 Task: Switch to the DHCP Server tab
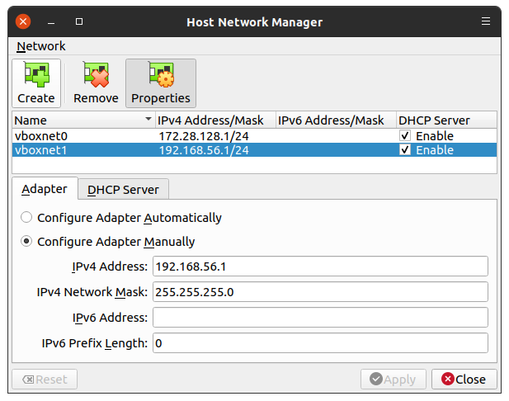123,189
